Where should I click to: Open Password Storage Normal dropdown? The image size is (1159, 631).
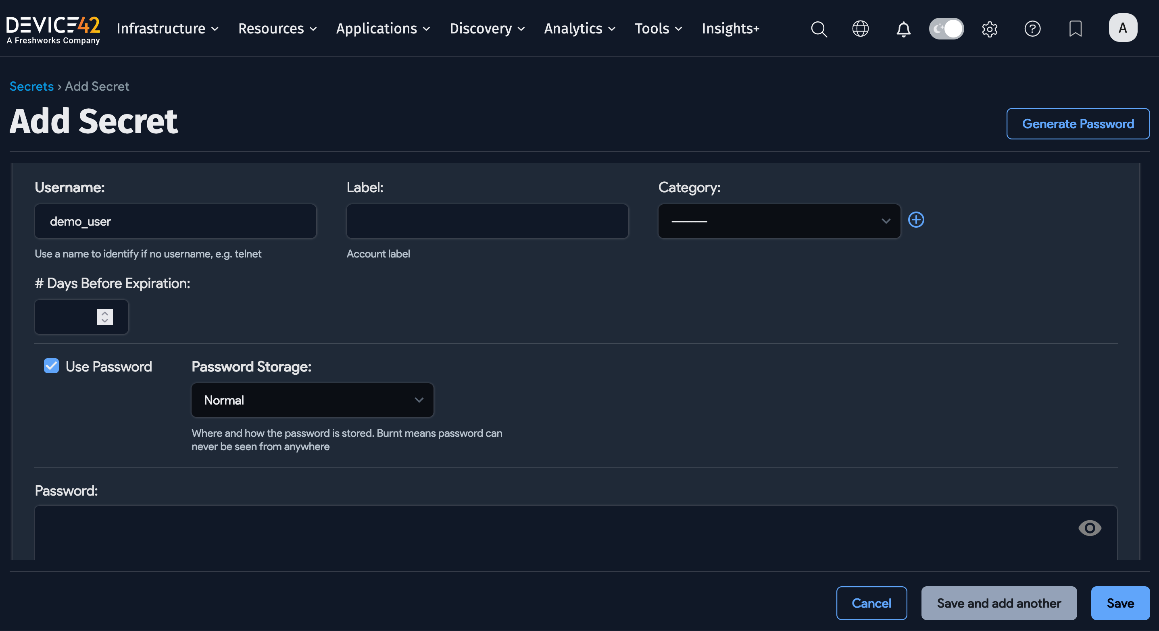[x=312, y=400]
